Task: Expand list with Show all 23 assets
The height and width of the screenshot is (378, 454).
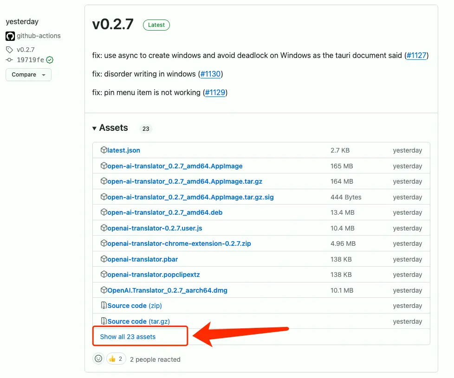Action: (128, 337)
